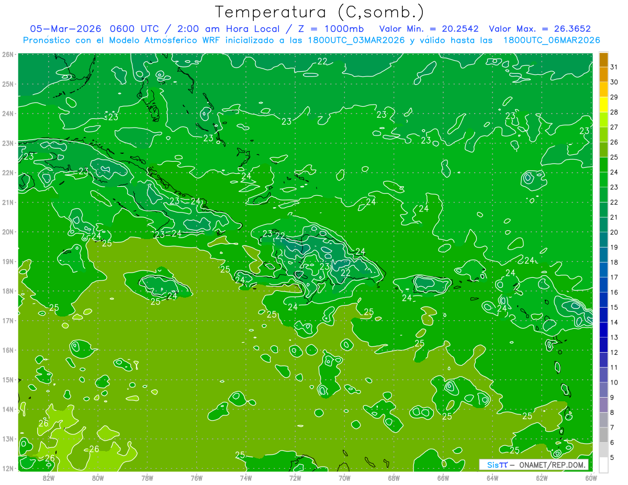Click the '26N' latitude label

(8, 54)
